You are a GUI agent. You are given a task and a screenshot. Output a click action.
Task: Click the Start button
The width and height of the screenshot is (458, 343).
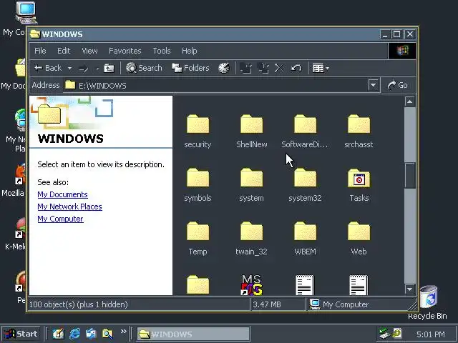[21, 334]
